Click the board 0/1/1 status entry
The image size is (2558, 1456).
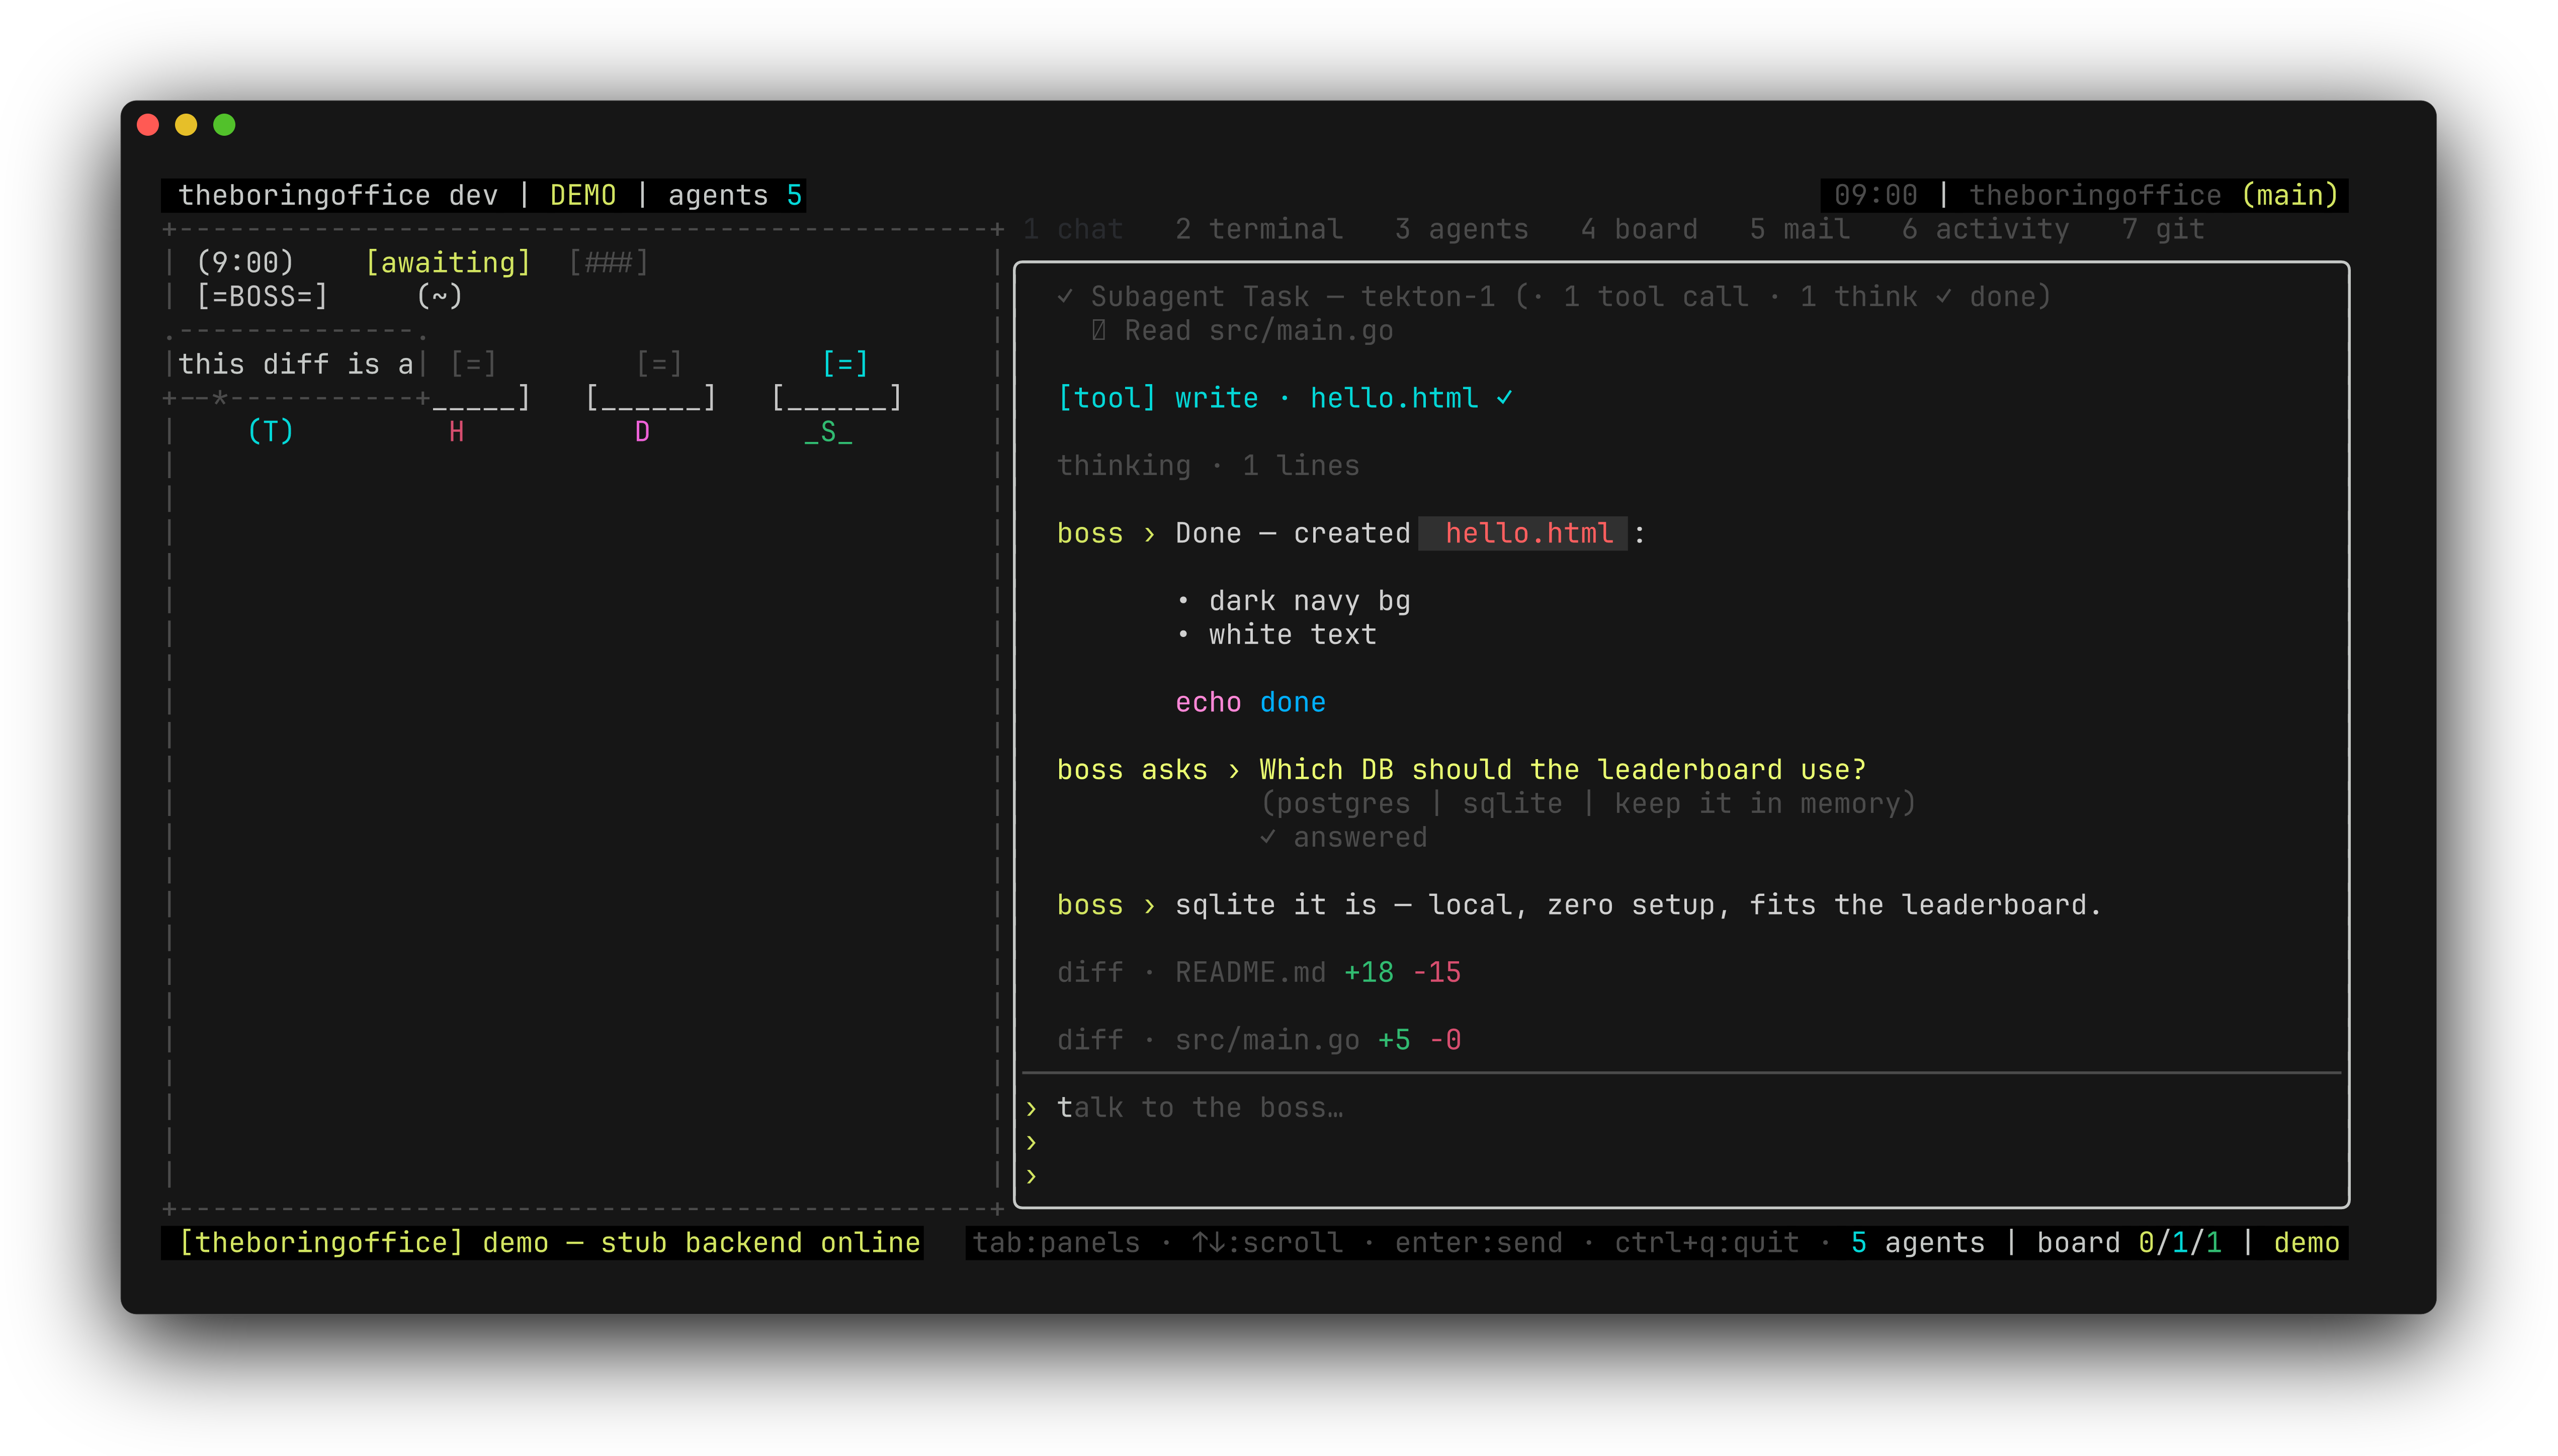click(x=2130, y=1242)
